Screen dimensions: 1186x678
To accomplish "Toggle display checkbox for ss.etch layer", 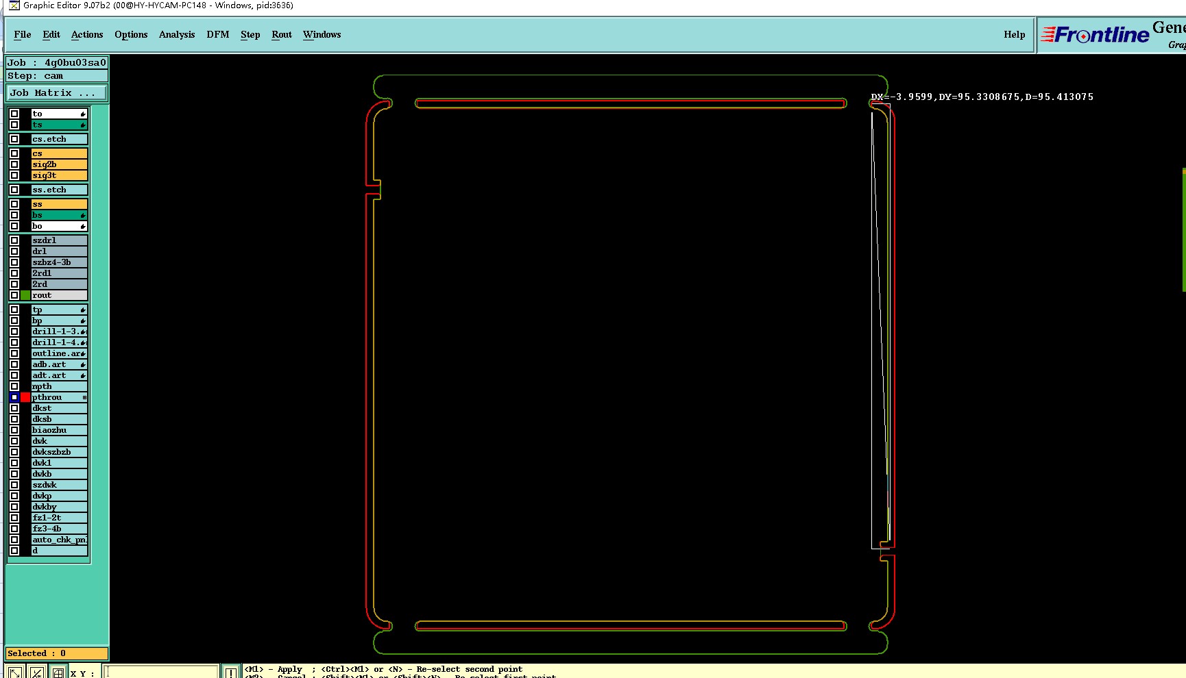I will click(x=14, y=190).
